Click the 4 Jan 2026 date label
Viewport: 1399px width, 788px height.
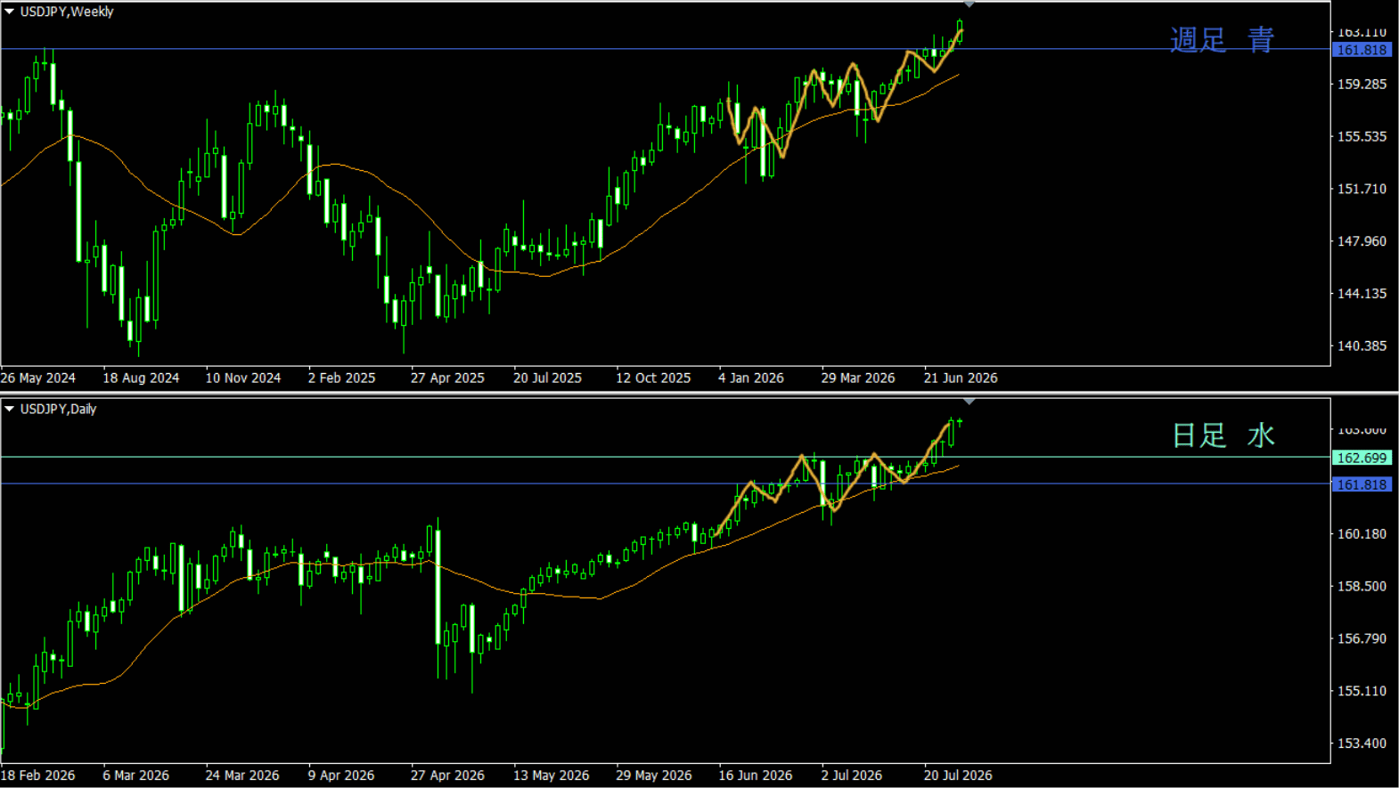751,378
